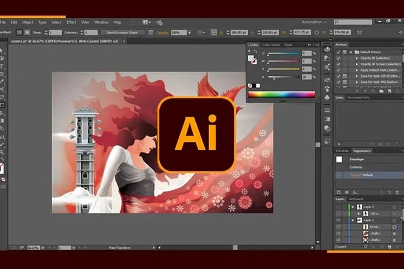Click the trash icon in Appearance panel
This screenshot has width=404, height=269.
pyautogui.click(x=397, y=192)
